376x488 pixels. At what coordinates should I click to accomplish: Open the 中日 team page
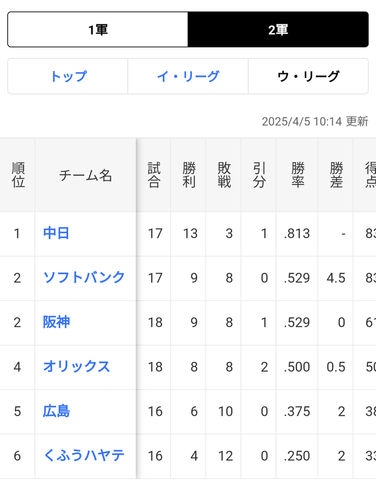(x=56, y=233)
